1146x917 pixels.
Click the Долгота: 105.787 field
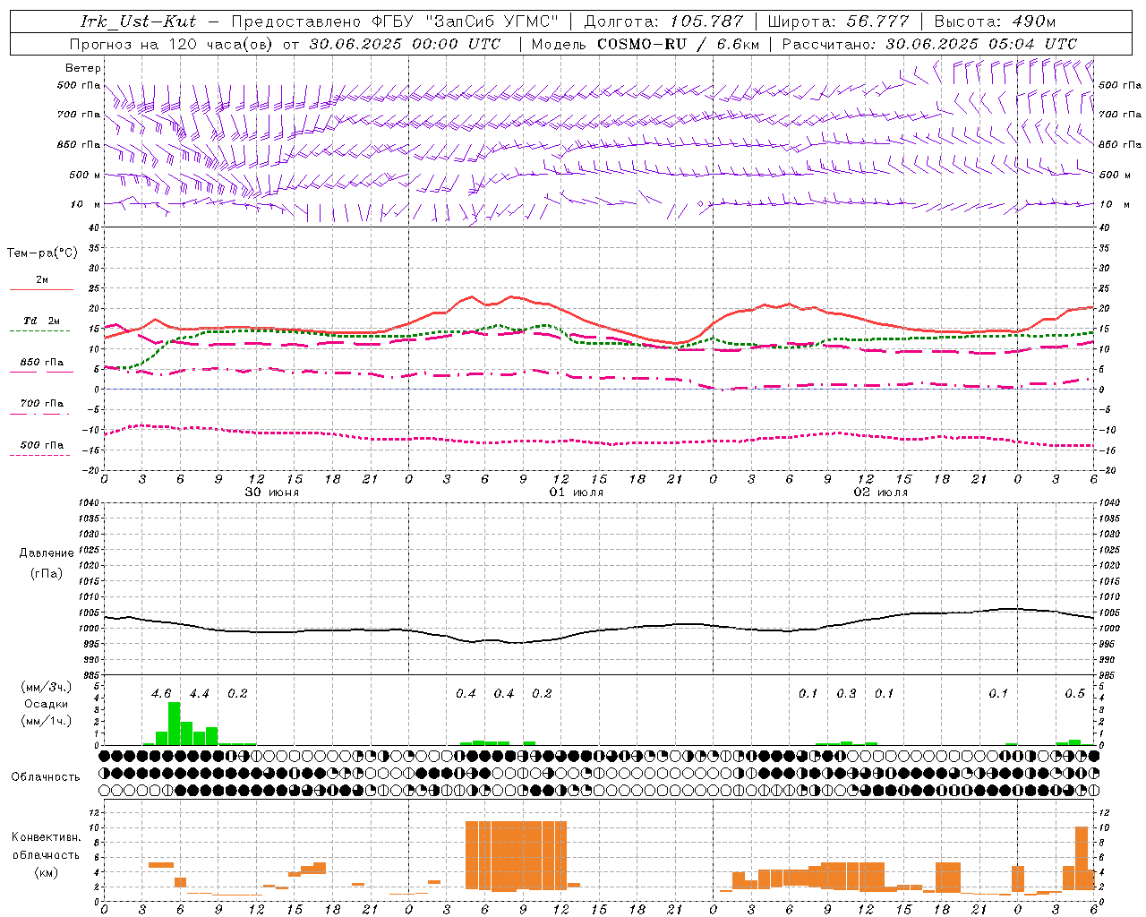pos(663,21)
